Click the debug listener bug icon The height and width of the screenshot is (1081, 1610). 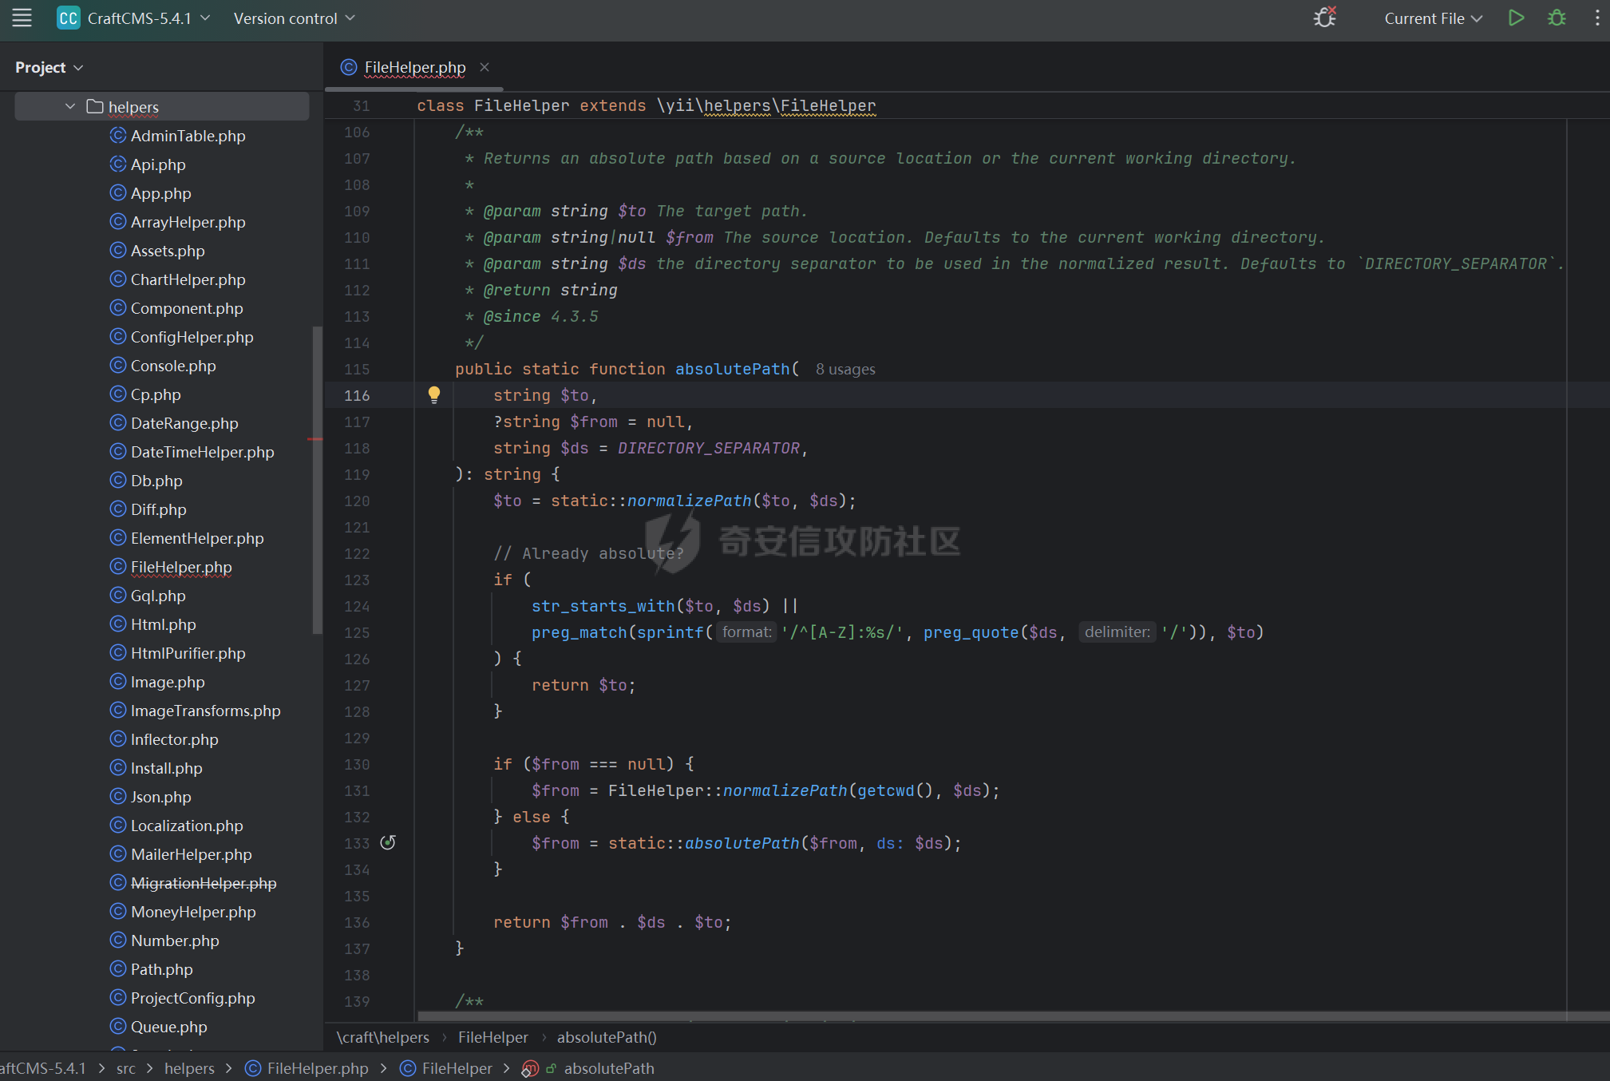pyautogui.click(x=1325, y=18)
